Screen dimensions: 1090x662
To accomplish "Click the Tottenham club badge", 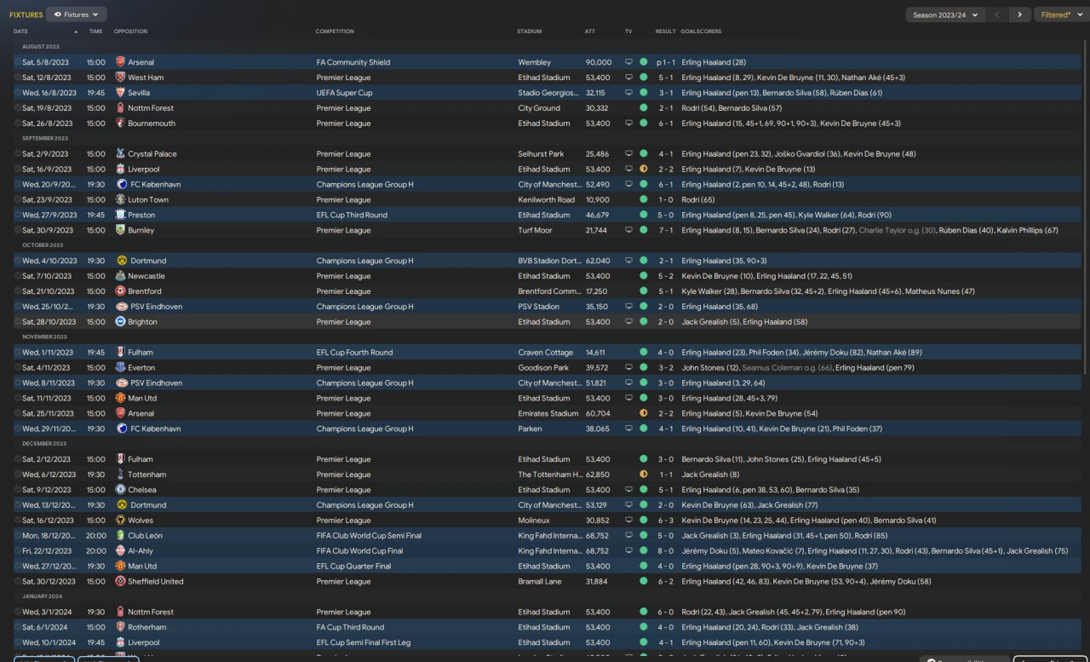I will tap(120, 475).
